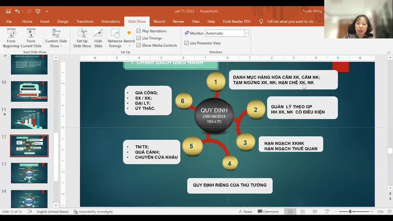Switch to the Animations tab
The image size is (393, 221).
(110, 22)
